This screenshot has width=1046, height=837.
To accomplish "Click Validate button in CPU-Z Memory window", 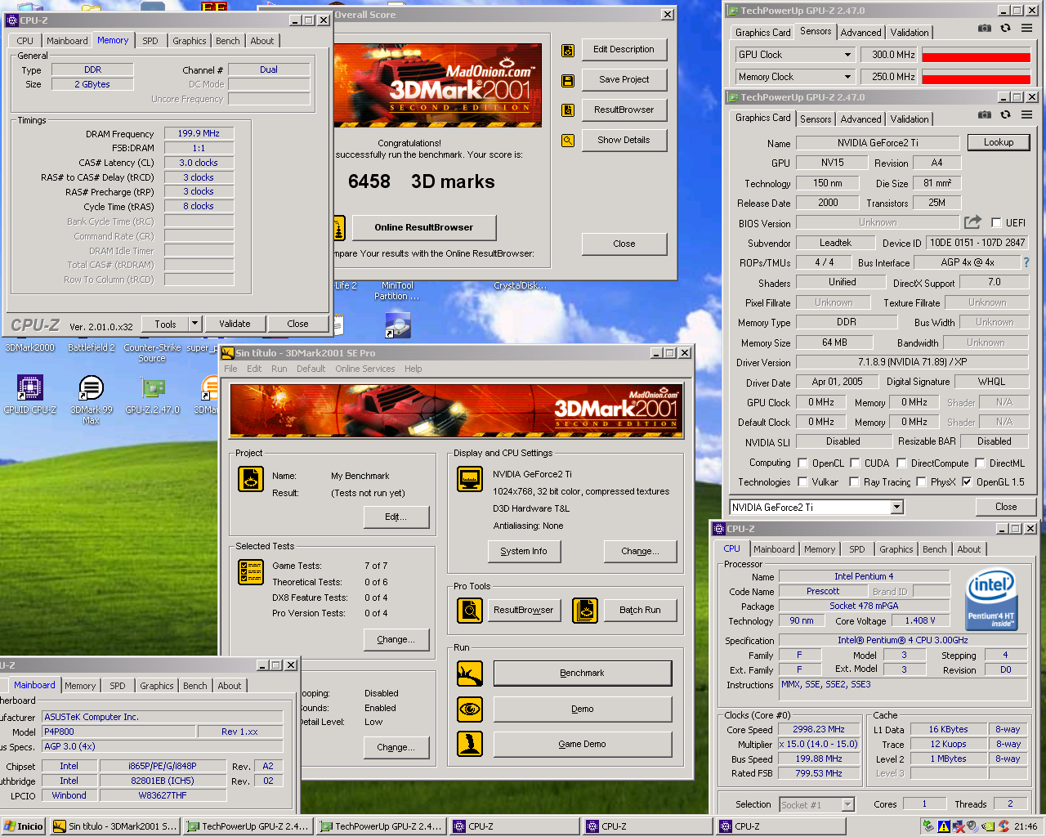I will pos(235,324).
